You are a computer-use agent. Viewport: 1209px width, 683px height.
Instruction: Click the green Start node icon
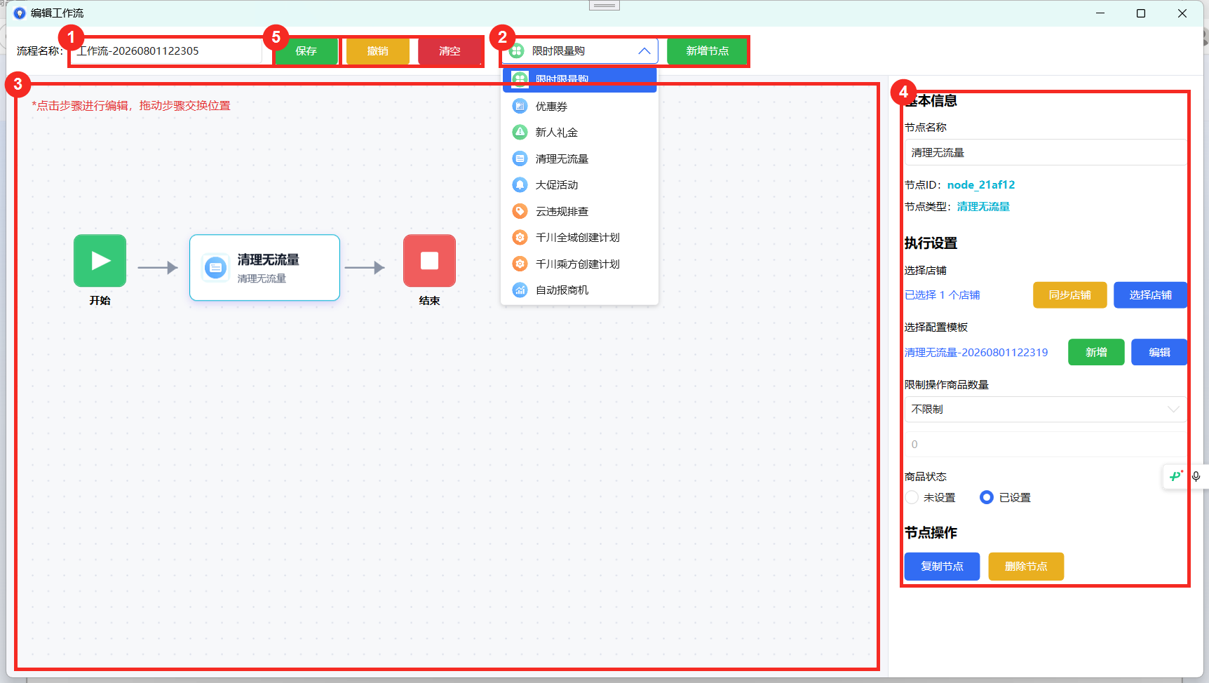100,261
